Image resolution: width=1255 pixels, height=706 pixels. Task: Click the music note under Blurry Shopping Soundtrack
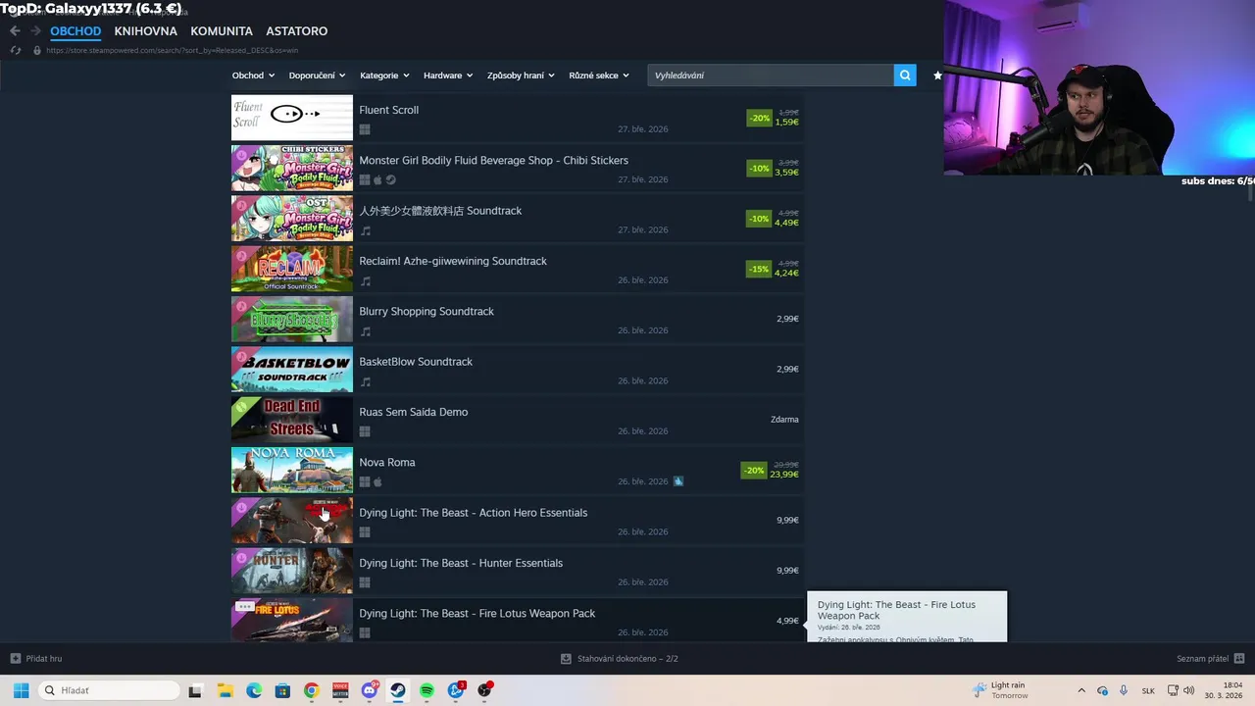click(366, 331)
